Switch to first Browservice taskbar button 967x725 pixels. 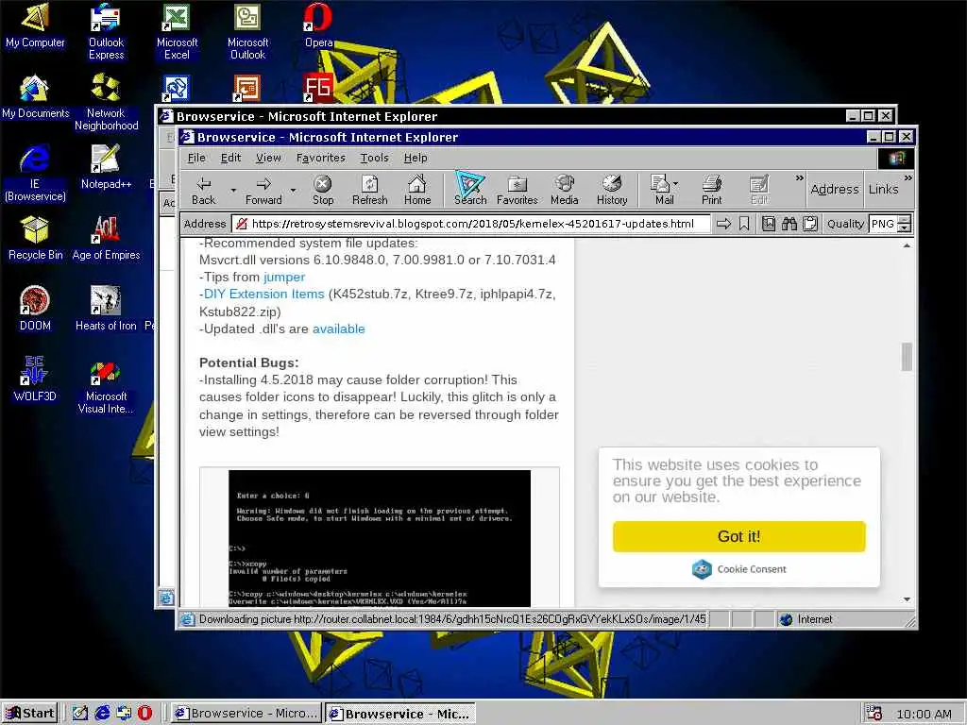click(246, 714)
